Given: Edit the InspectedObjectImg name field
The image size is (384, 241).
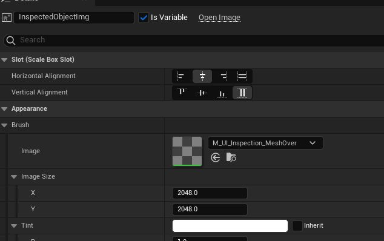Looking at the screenshot, I should pos(74,18).
